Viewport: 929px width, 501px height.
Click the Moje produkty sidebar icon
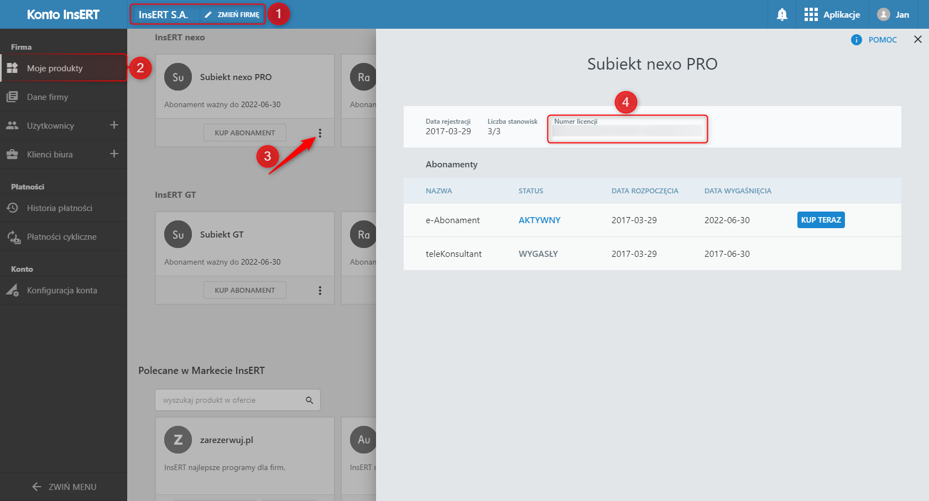[x=12, y=68]
